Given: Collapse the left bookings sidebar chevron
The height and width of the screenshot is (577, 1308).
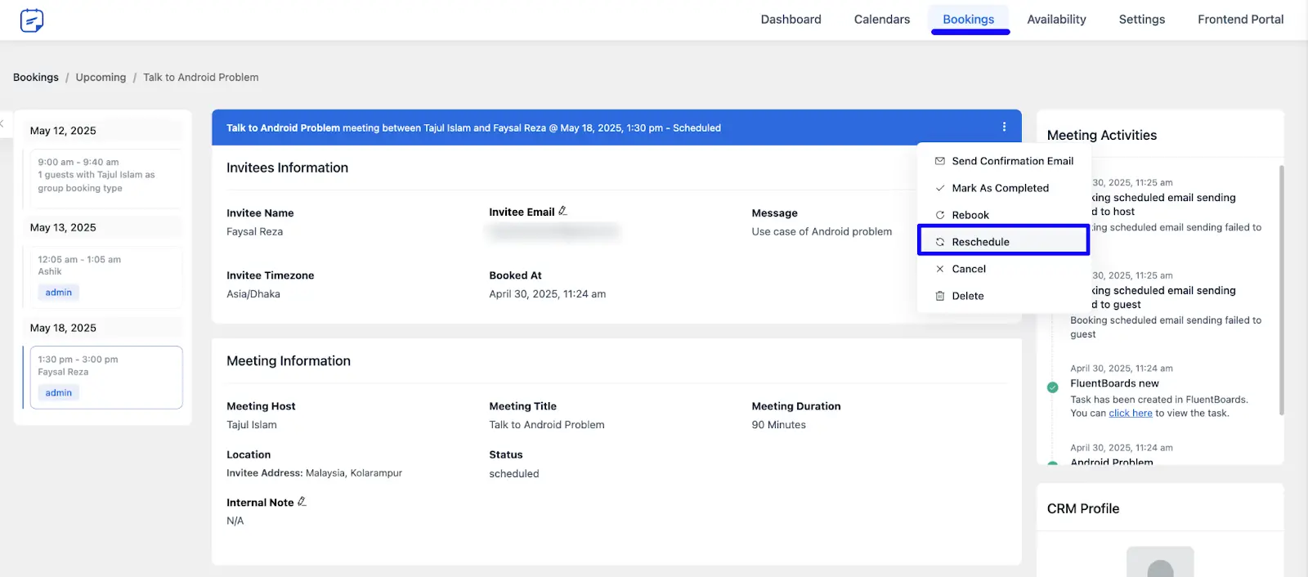Looking at the screenshot, I should point(2,123).
